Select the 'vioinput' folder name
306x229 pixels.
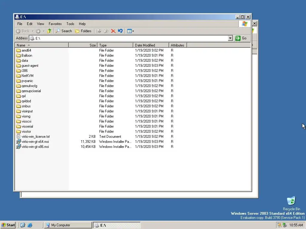[x=27, y=111]
